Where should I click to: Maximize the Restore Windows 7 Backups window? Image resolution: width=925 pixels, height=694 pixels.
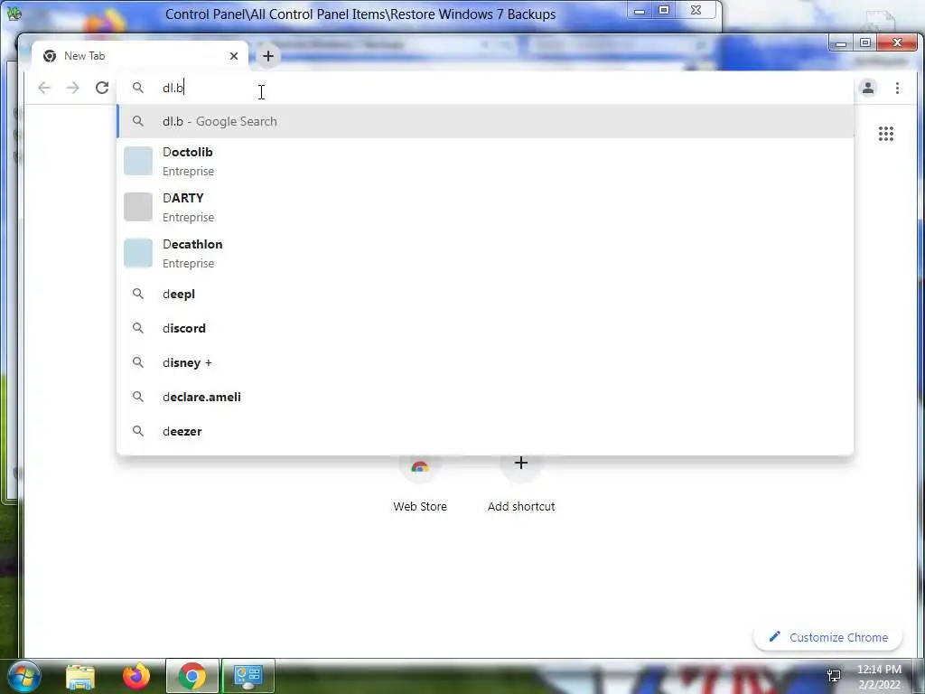[664, 10]
